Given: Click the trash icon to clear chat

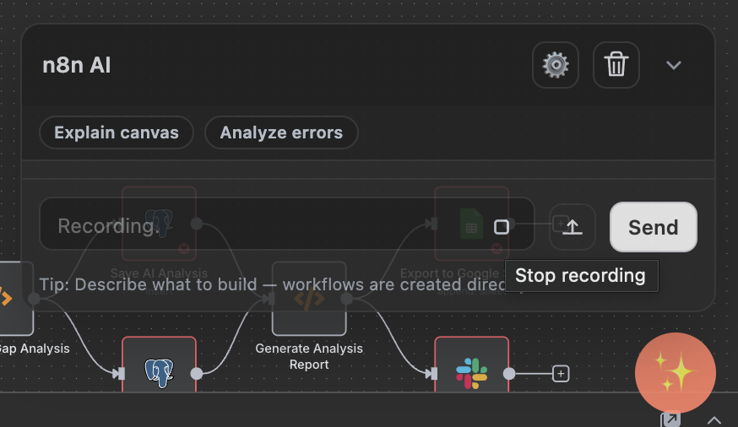Looking at the screenshot, I should click(616, 65).
